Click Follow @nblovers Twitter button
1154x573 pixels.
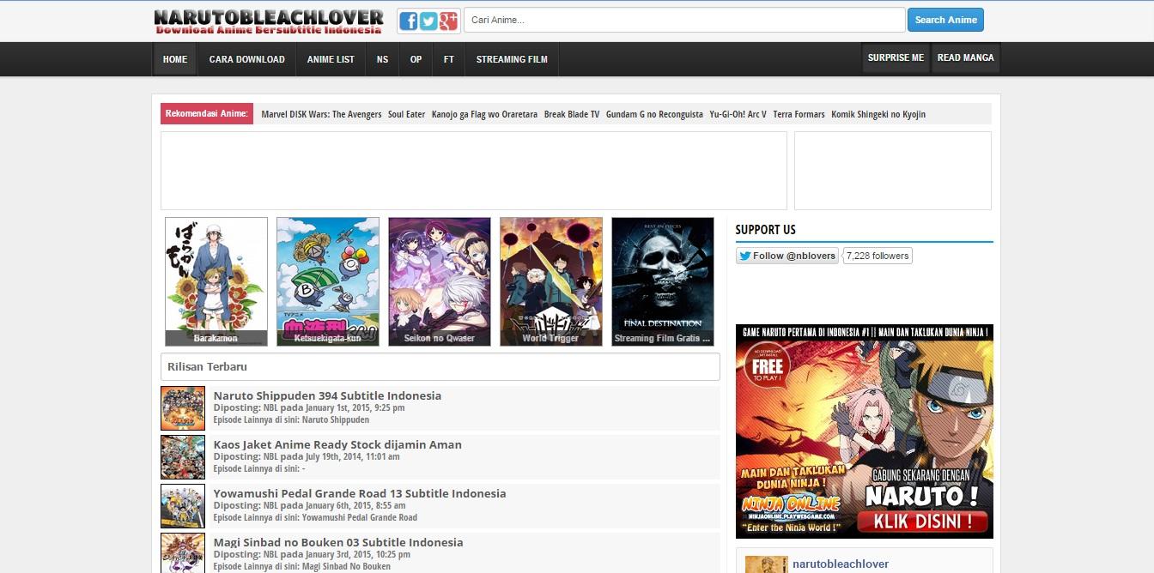[787, 256]
